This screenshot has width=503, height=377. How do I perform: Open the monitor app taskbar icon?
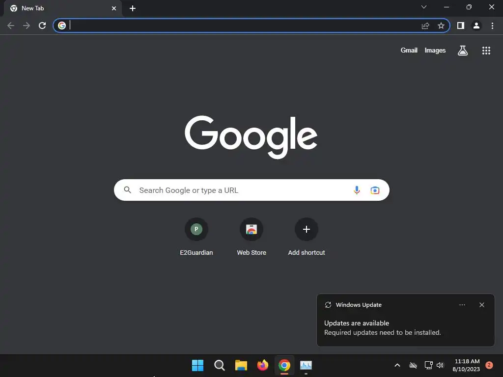pos(306,365)
